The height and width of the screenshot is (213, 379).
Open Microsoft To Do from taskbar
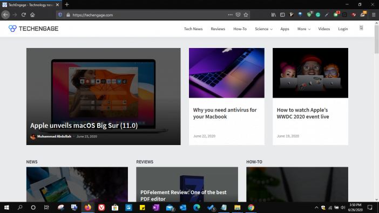(211, 208)
